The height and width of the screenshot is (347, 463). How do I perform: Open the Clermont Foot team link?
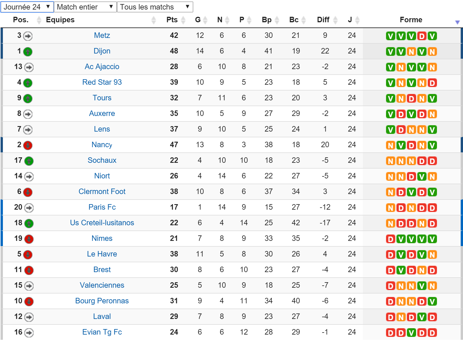tap(102, 191)
